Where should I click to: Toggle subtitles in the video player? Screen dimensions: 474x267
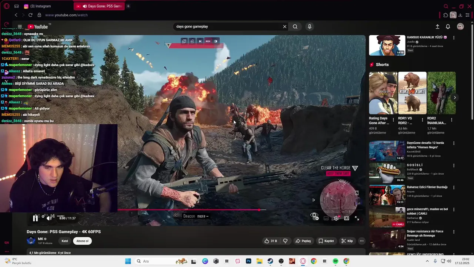326,218
